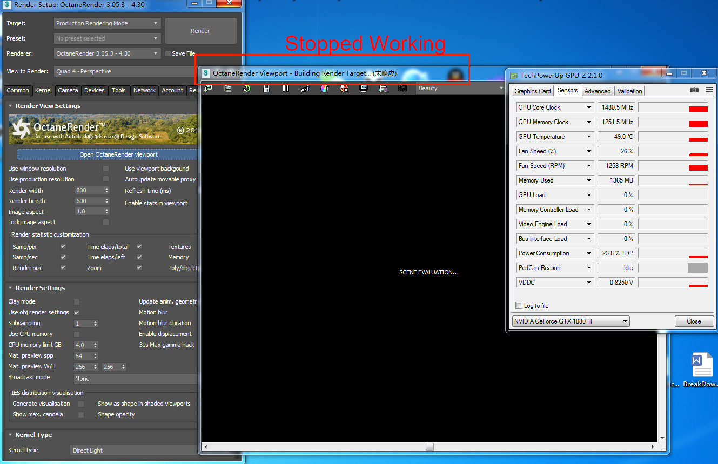Image resolution: width=718 pixels, height=464 pixels.
Task: Pause rendering with the pause icon
Action: click(286, 88)
